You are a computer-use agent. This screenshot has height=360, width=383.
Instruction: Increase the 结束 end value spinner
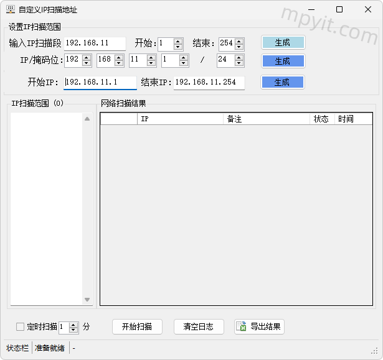coord(239,41)
